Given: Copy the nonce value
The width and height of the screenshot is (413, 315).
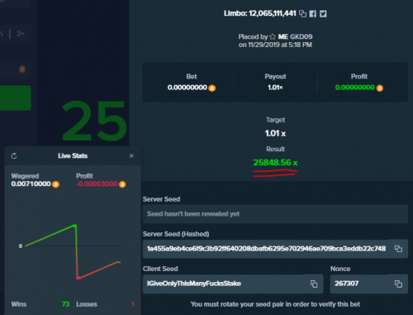Looking at the screenshot, I should [x=398, y=284].
